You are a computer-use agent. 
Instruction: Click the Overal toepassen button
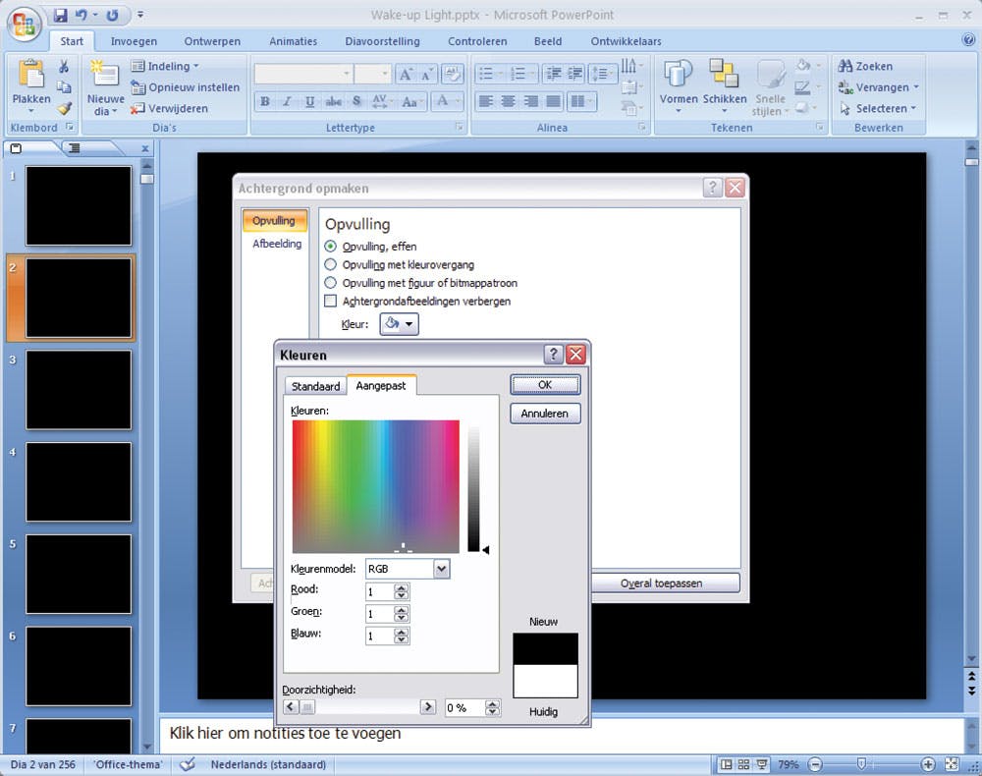pyautogui.click(x=661, y=583)
